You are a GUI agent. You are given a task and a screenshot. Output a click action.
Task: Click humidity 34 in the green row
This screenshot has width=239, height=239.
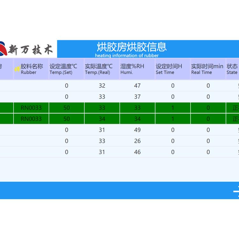(137, 119)
